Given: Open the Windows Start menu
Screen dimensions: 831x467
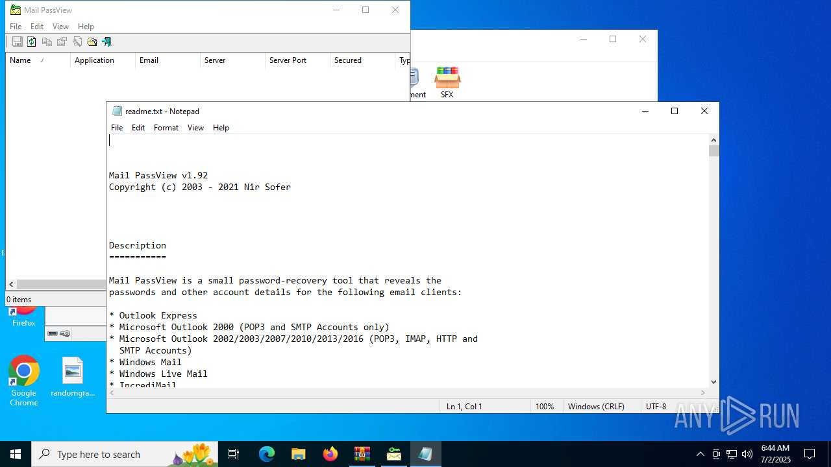Looking at the screenshot, I should point(16,454).
